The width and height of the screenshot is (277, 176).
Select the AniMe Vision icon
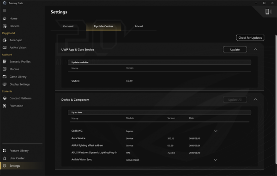point(5,48)
